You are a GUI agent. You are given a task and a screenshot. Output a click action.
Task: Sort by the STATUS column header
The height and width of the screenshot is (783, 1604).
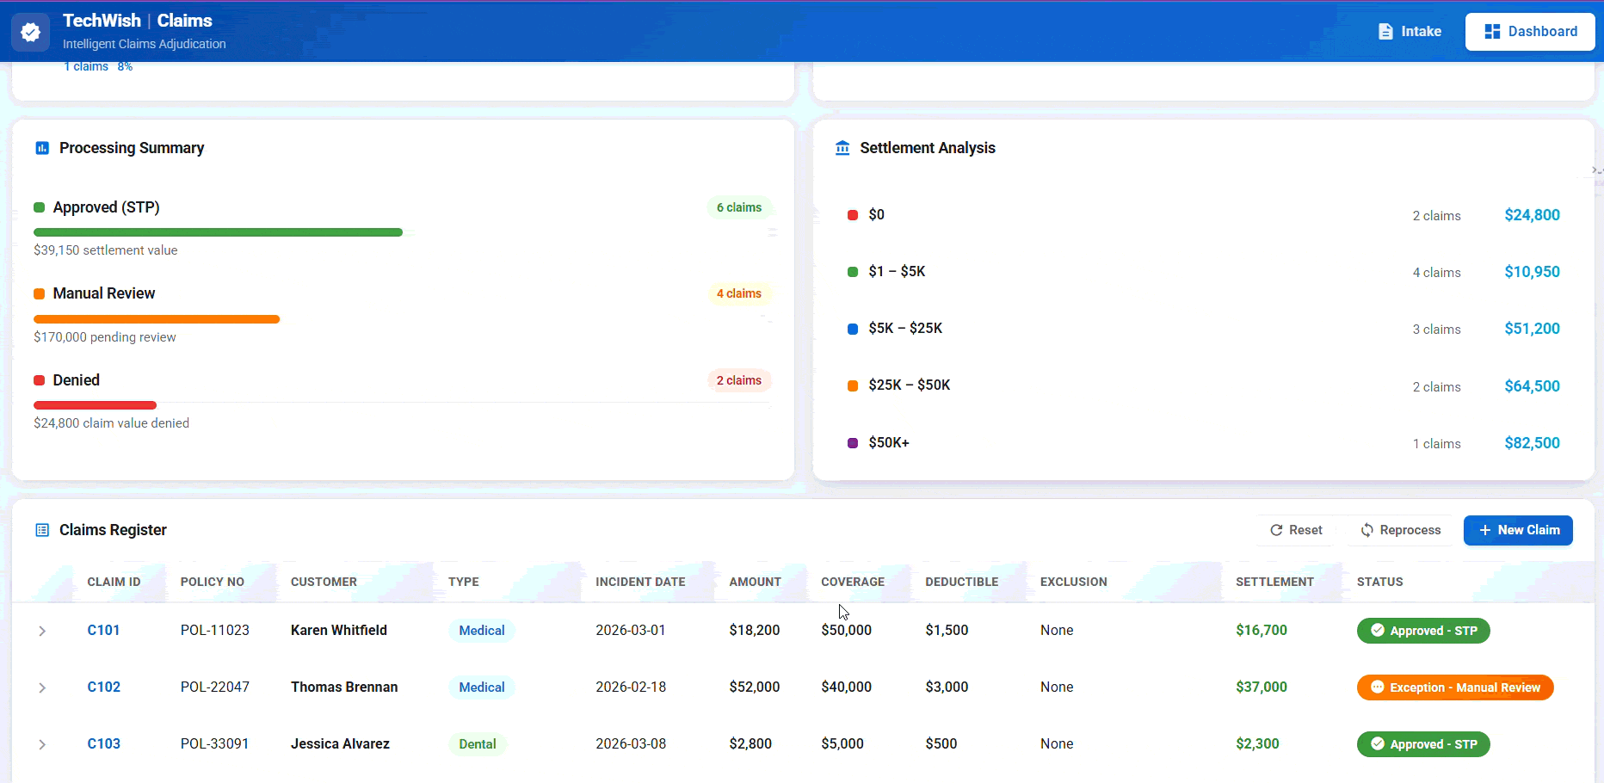pos(1379,583)
